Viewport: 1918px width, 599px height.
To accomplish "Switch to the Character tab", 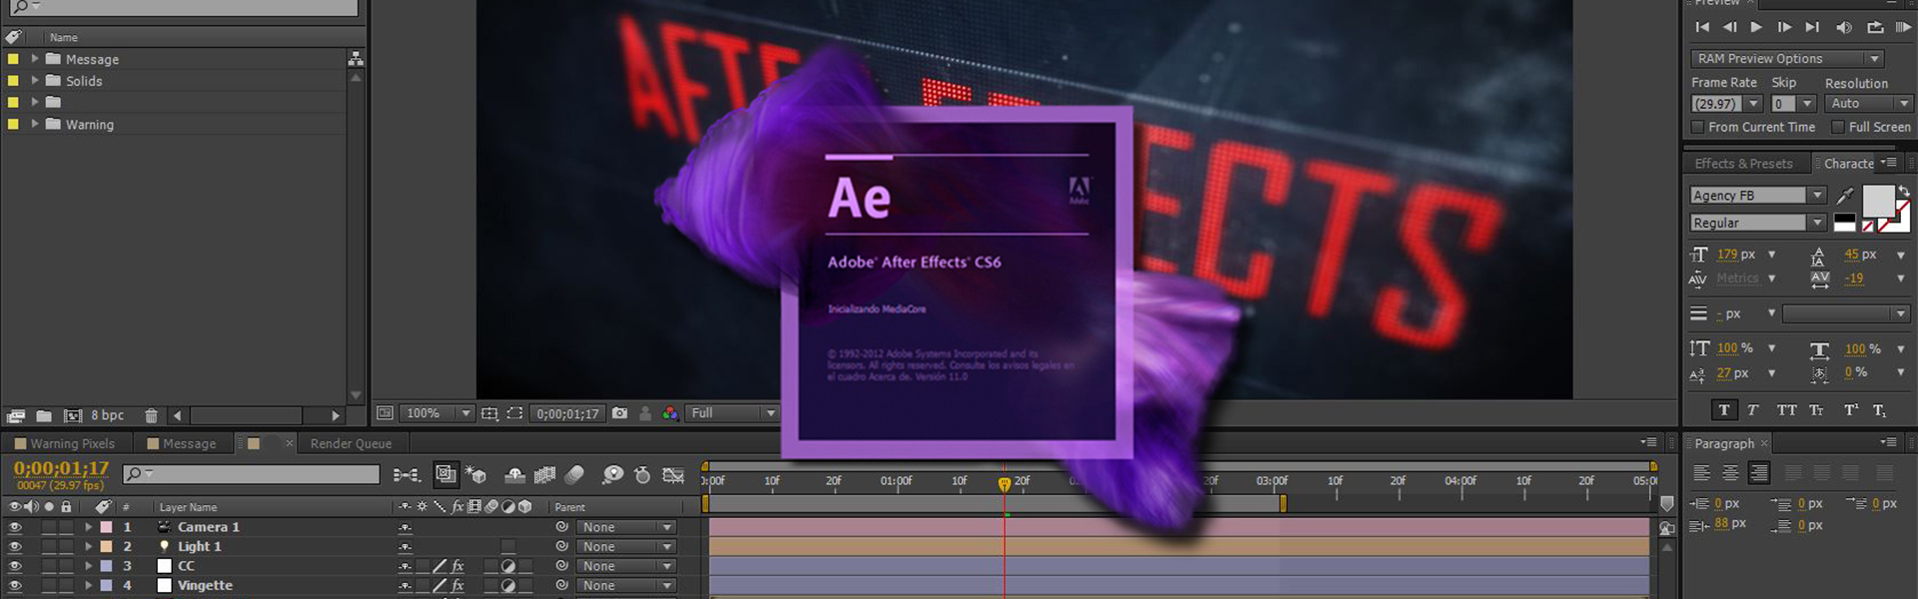I will [1849, 164].
